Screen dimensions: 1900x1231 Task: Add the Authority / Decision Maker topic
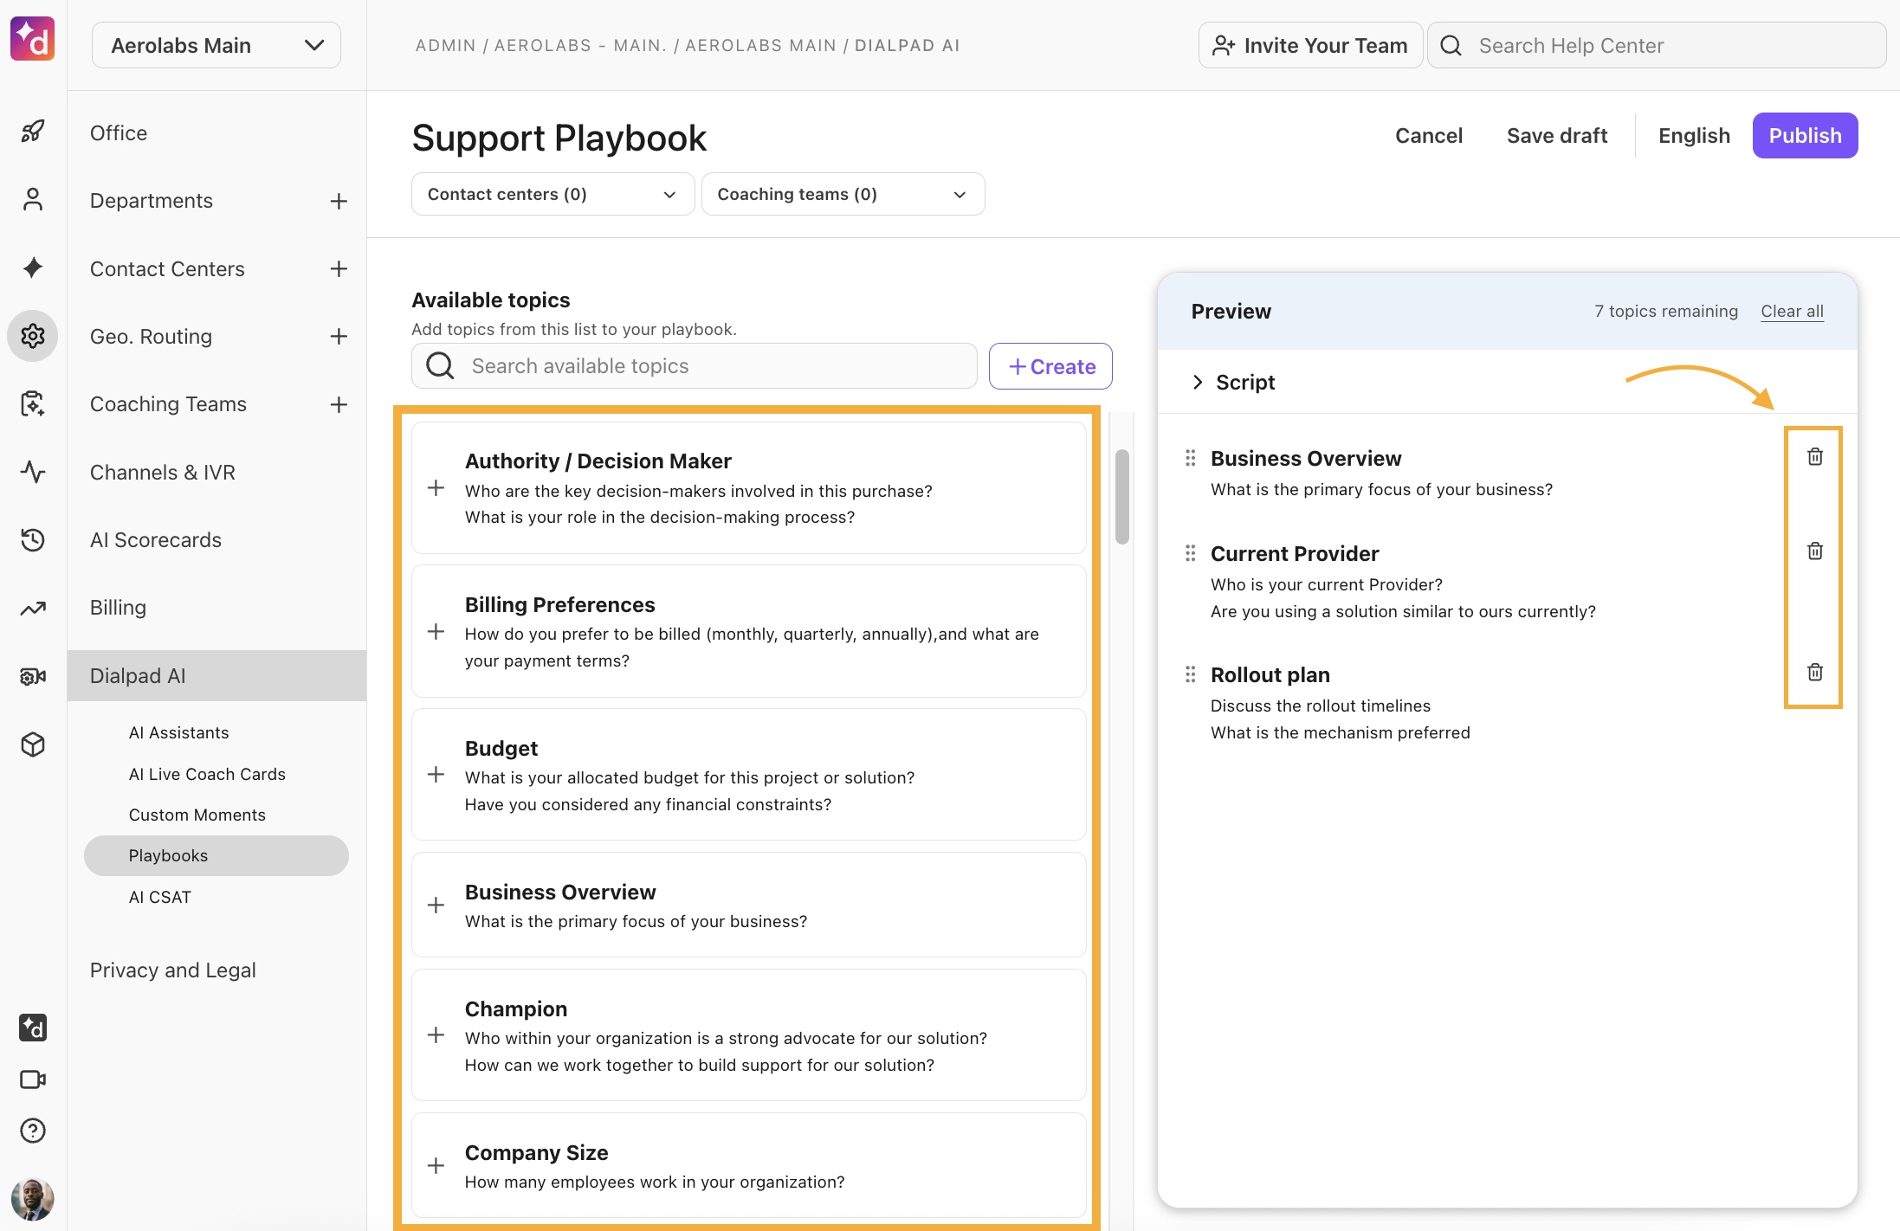point(436,488)
